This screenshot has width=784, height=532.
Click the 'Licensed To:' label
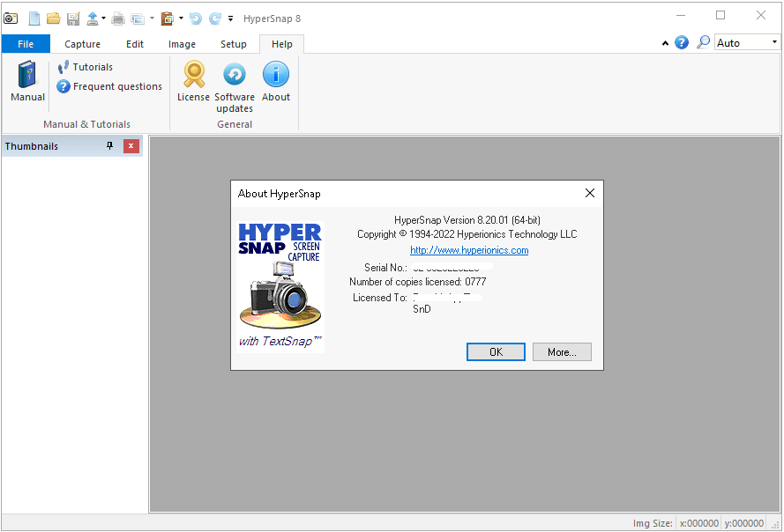pos(379,297)
